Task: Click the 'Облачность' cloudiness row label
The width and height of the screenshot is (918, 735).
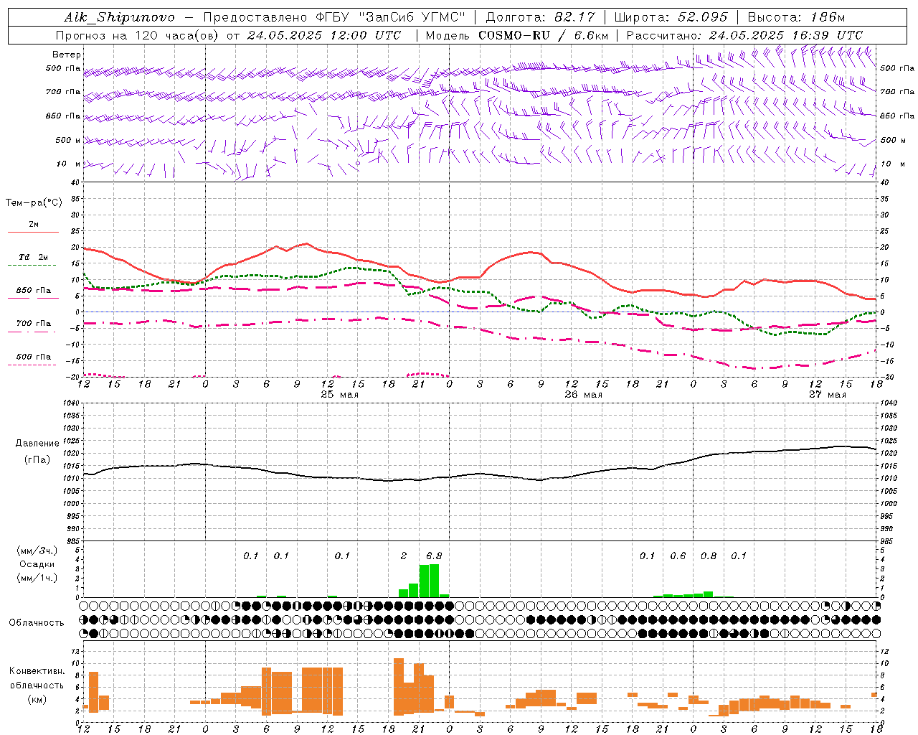Action: [37, 623]
